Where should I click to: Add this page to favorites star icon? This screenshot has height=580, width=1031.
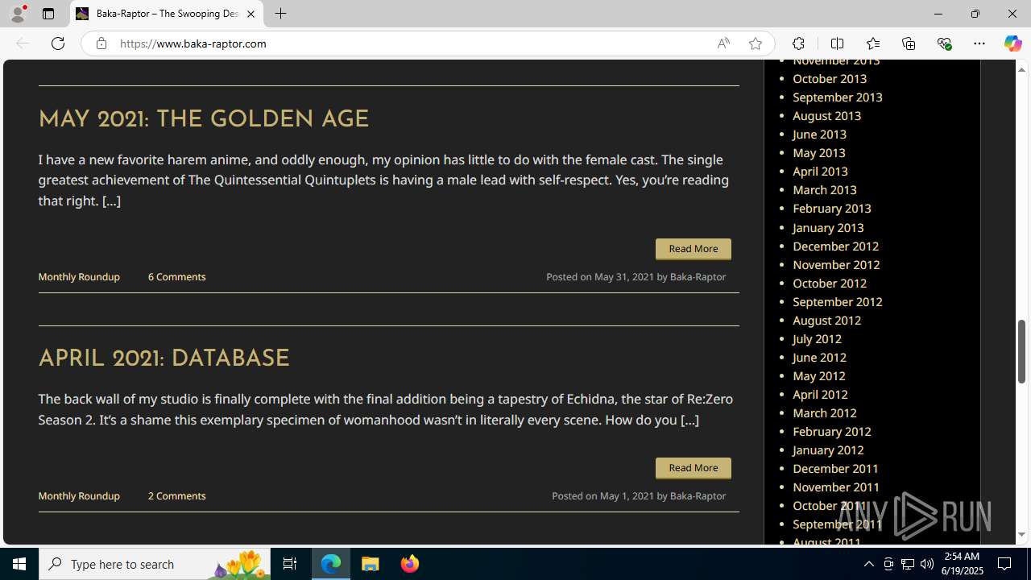(755, 43)
